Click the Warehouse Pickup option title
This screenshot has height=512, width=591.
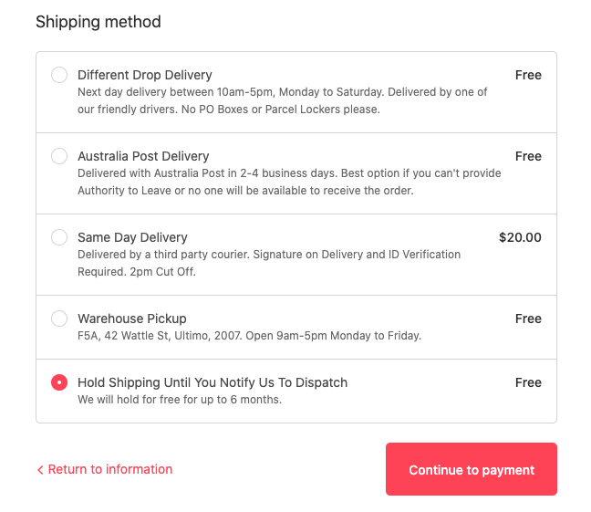132,319
